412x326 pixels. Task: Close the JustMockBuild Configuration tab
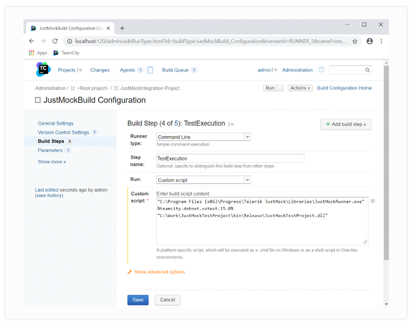(108, 28)
